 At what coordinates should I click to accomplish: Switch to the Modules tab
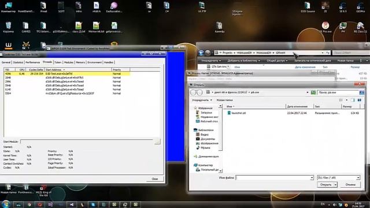point(69,62)
